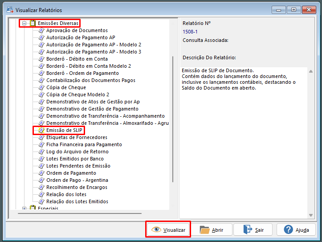The image size is (322, 242).
Task: Click icon beside Borderô - Débito em Conta
Action: 42,59
